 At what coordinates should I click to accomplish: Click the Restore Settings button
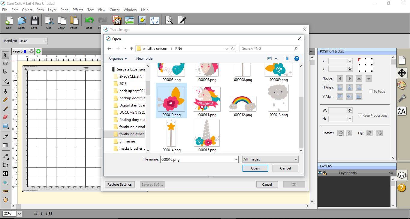pos(119,184)
